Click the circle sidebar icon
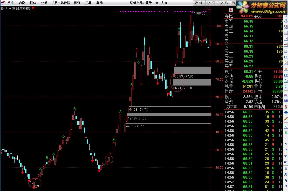 click(286, 87)
